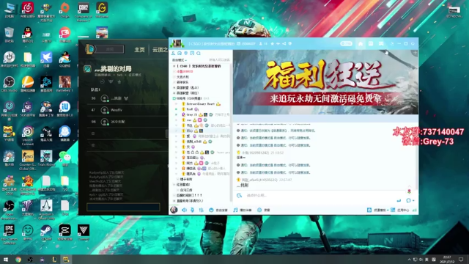469x264 pixels.
Task: Click the rose gift icon in chat
Action: 409,191
